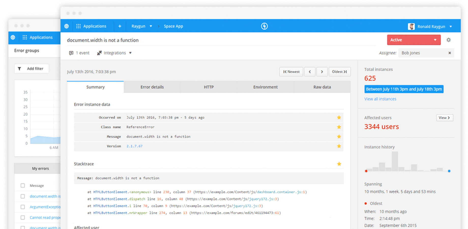Expand the Raygun application dropdown
The height and width of the screenshot is (229, 468).
[x=151, y=26]
